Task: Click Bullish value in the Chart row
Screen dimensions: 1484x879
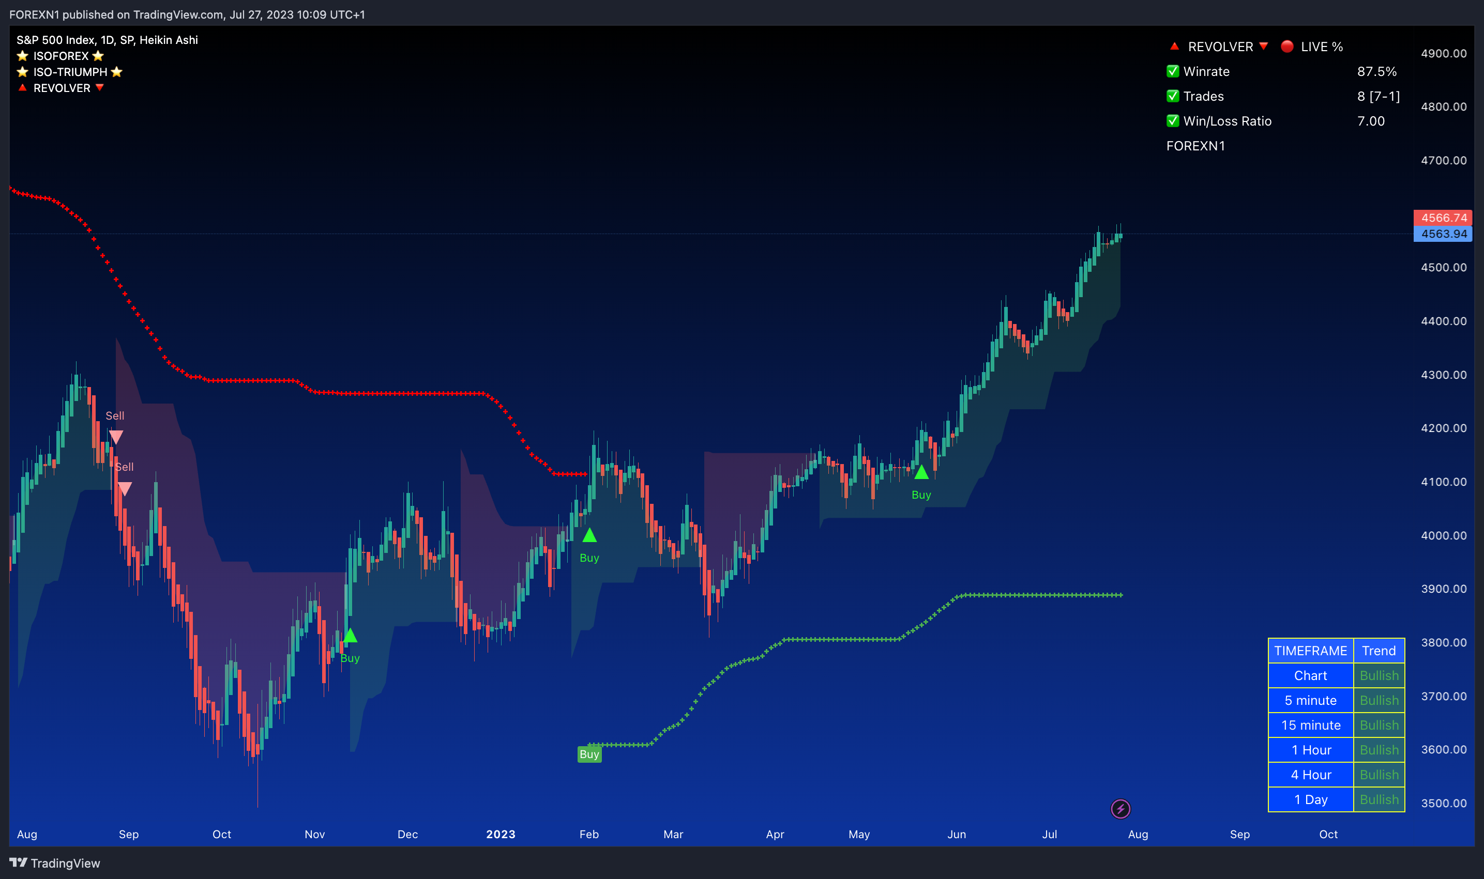Action: click(x=1379, y=675)
